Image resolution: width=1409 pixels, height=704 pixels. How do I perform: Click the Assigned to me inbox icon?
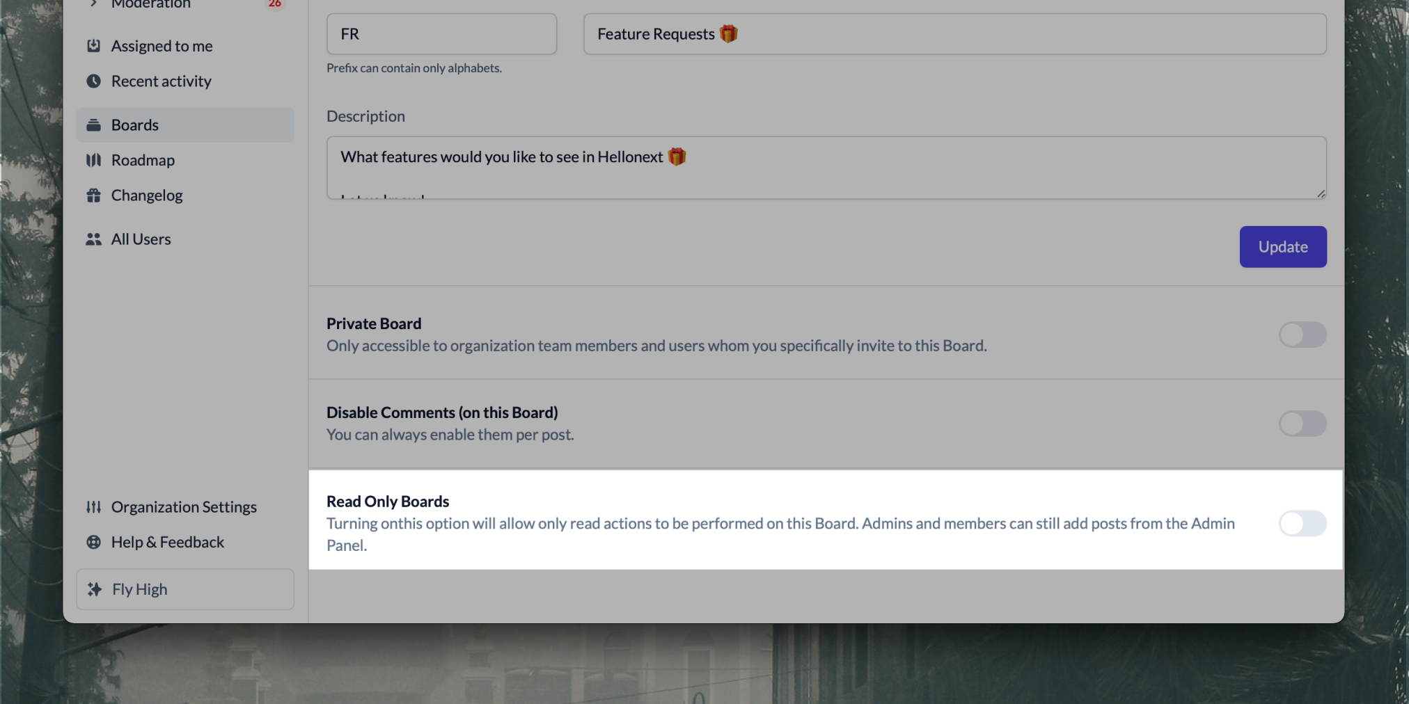[x=93, y=46]
